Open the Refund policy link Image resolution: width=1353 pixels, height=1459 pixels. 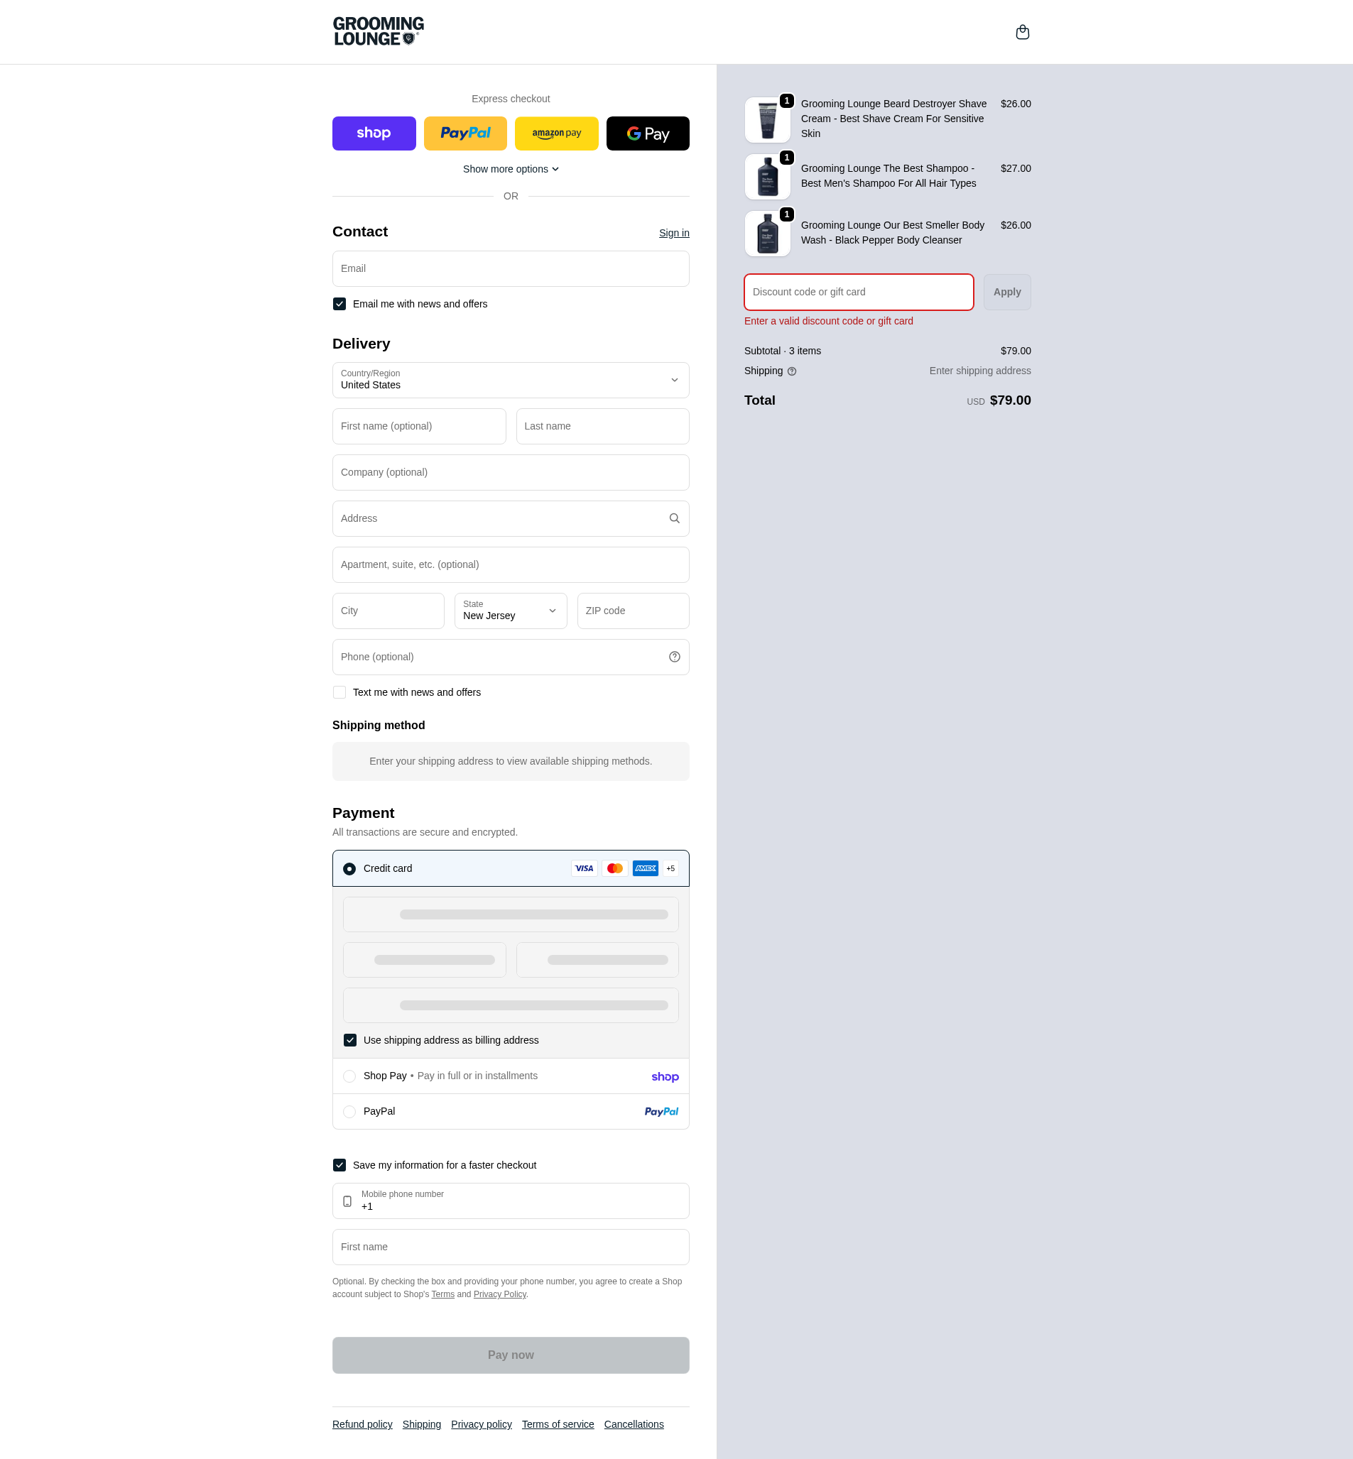click(x=362, y=1424)
